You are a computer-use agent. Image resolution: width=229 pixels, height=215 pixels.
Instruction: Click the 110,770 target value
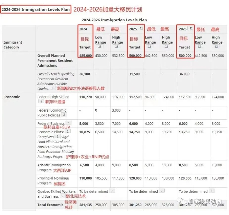click(86, 97)
